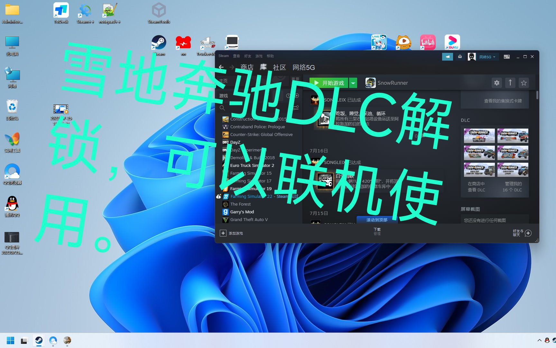The width and height of the screenshot is (556, 348).
Task: Open the 好友 menu
Action: [x=248, y=56]
